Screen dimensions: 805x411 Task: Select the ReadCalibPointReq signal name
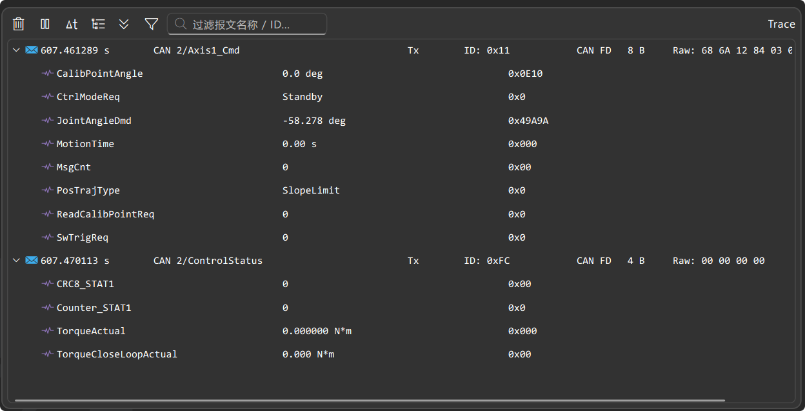pyautogui.click(x=105, y=214)
